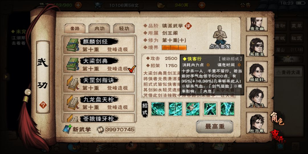The height and width of the screenshot is (154, 308).
Task: Tap the orange 评 rating badge
Action: point(189,26)
